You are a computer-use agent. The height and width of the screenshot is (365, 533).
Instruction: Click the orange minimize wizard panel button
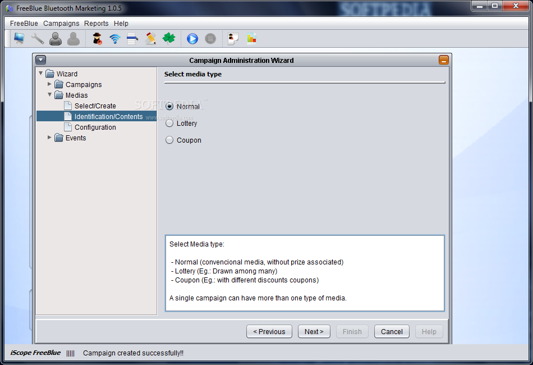[444, 60]
